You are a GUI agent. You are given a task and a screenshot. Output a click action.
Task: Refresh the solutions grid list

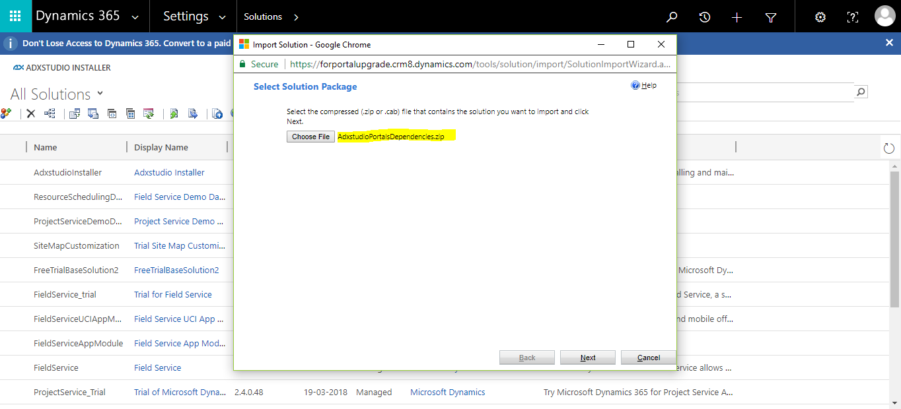point(888,148)
